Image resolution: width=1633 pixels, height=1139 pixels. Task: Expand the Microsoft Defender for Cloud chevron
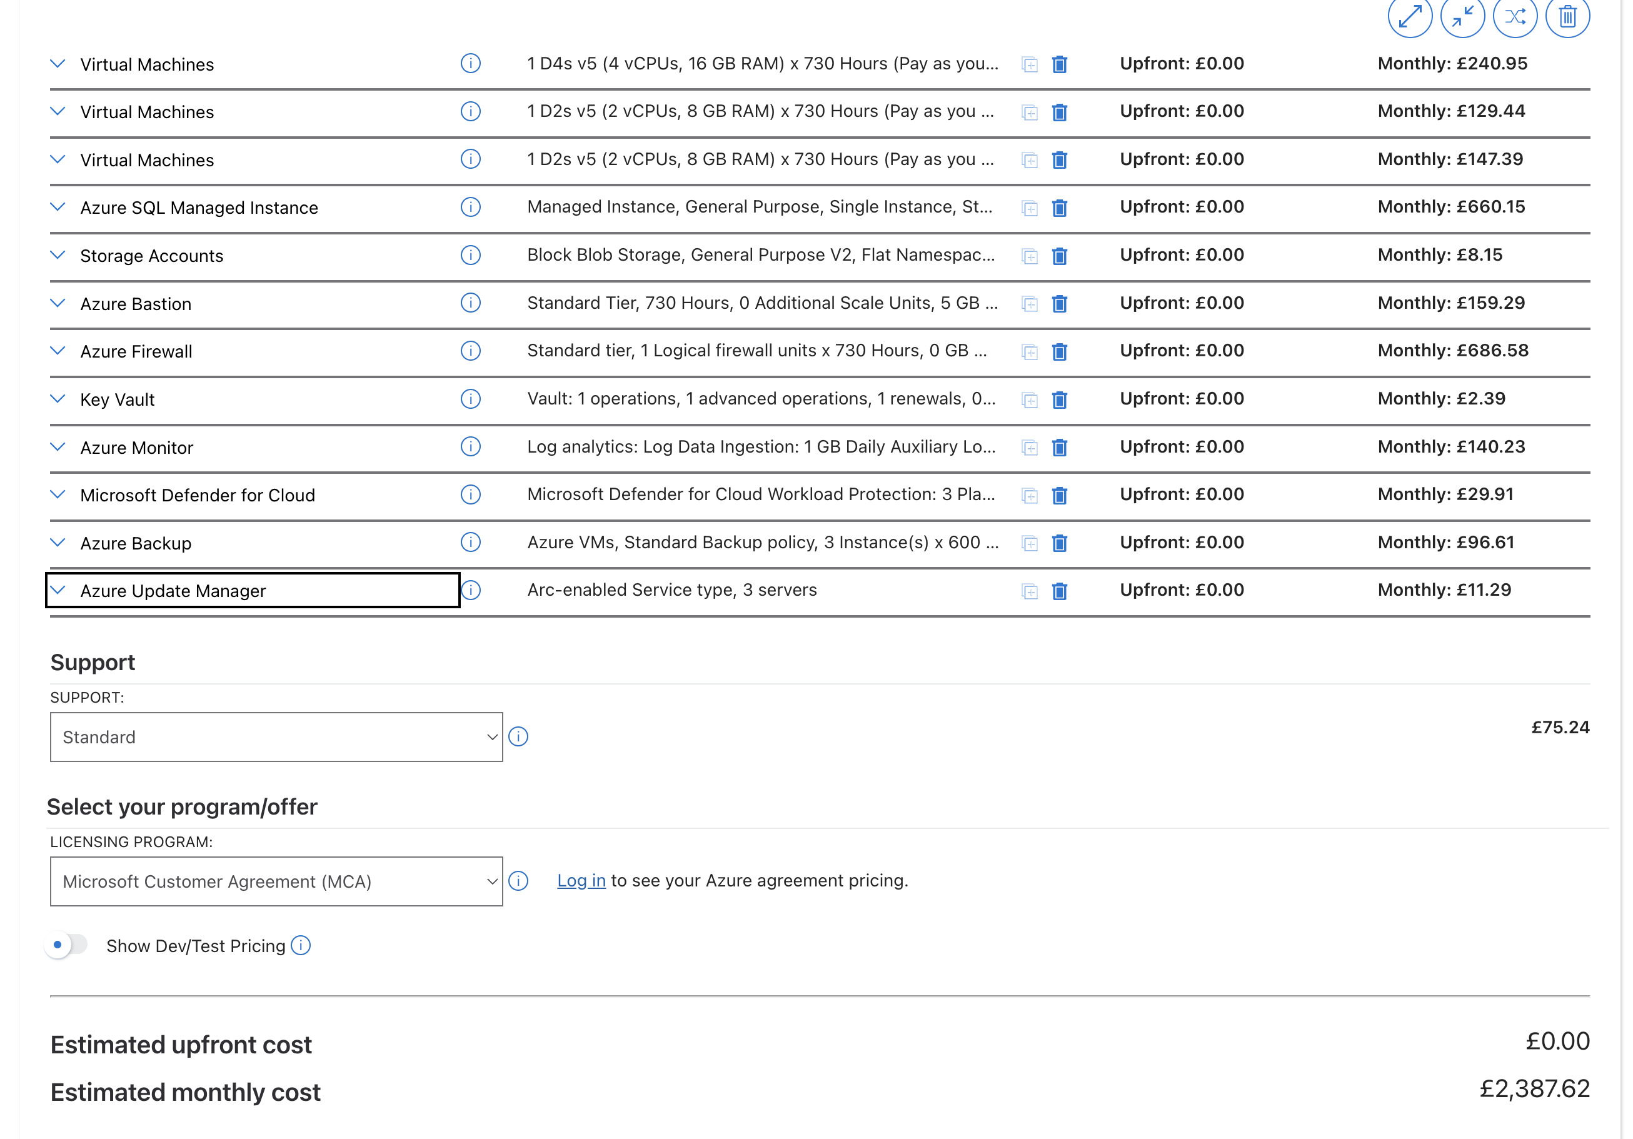coord(58,494)
